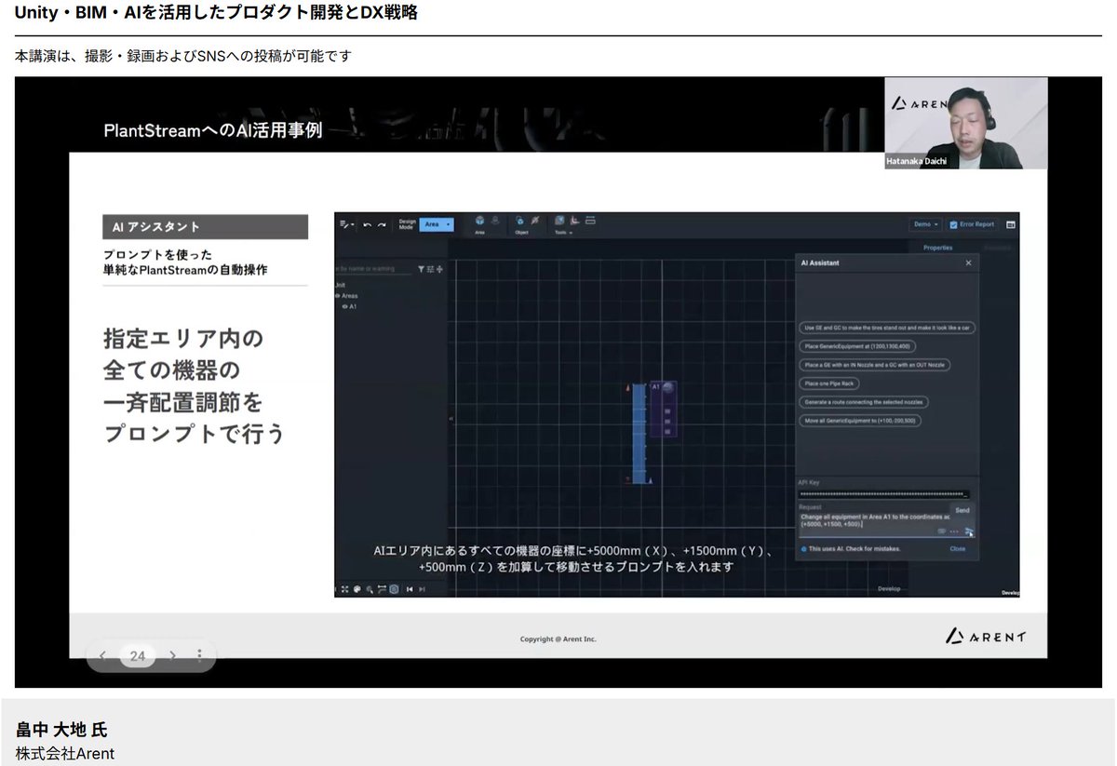The image size is (1117, 766).
Task: Expand the Tools dropdown
Action: (565, 232)
